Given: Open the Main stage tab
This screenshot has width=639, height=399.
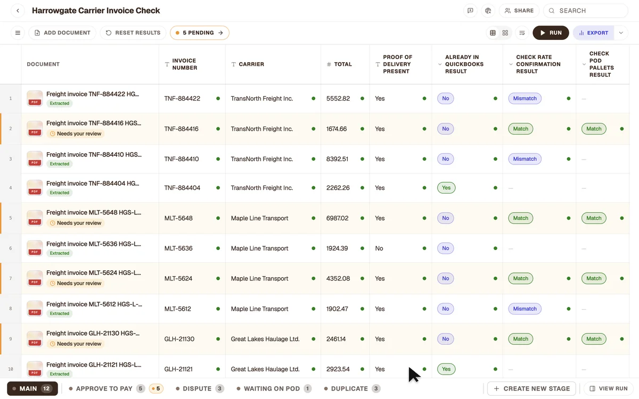Looking at the screenshot, I should click(32, 388).
